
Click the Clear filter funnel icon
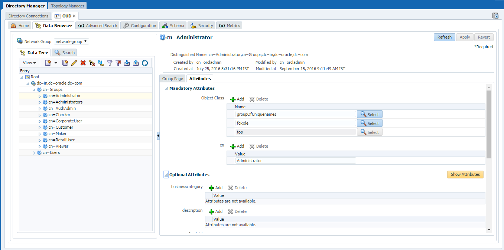pyautogui.click(x=118, y=63)
